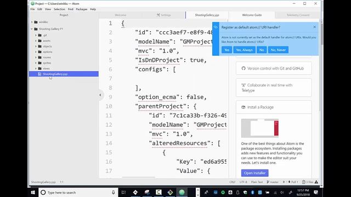The height and width of the screenshot is (197, 351).
Task: Open Version control with Git and GitHub
Action: (x=274, y=68)
